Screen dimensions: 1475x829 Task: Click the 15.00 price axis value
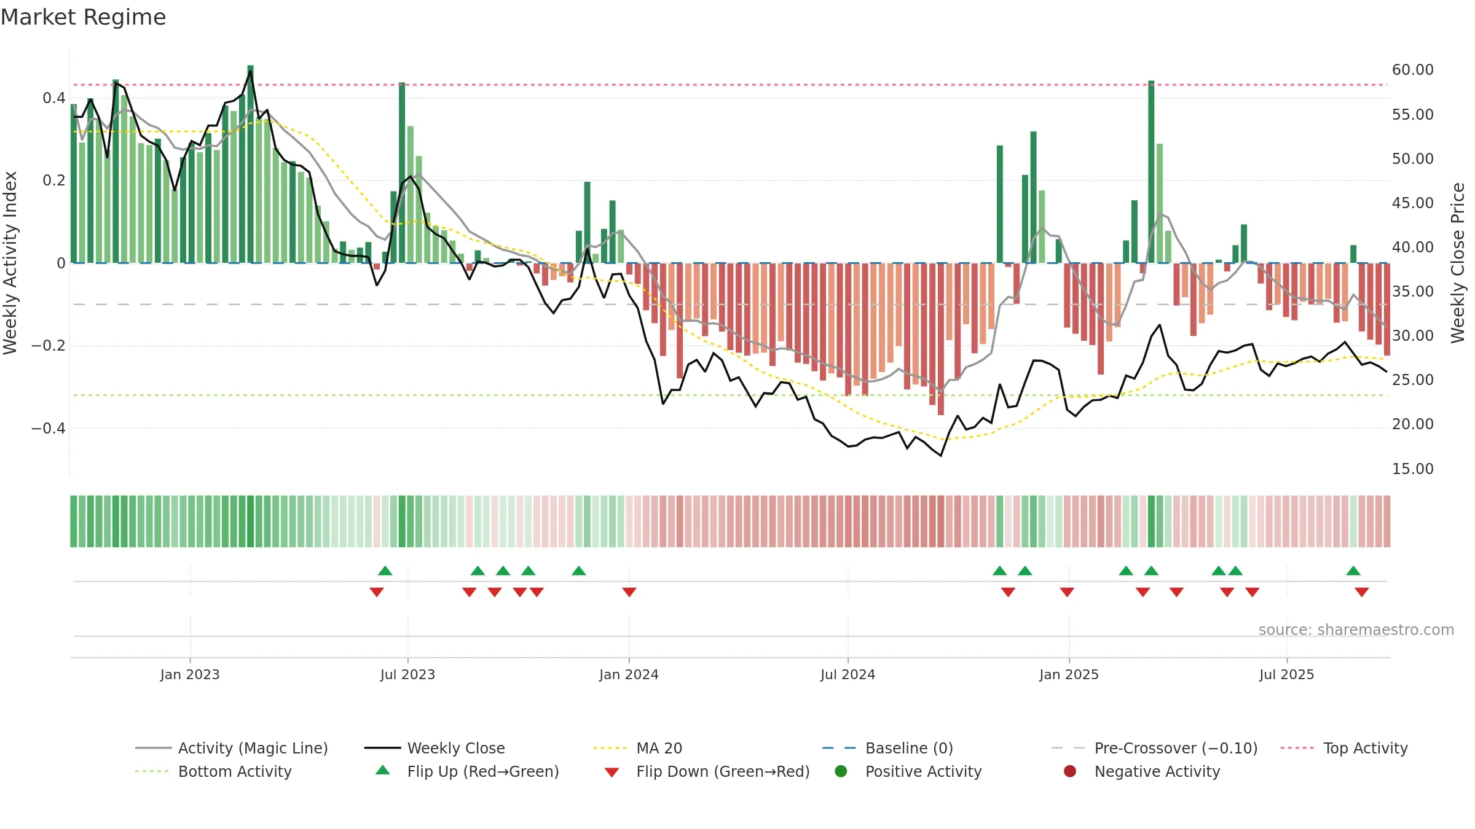[x=1412, y=469]
